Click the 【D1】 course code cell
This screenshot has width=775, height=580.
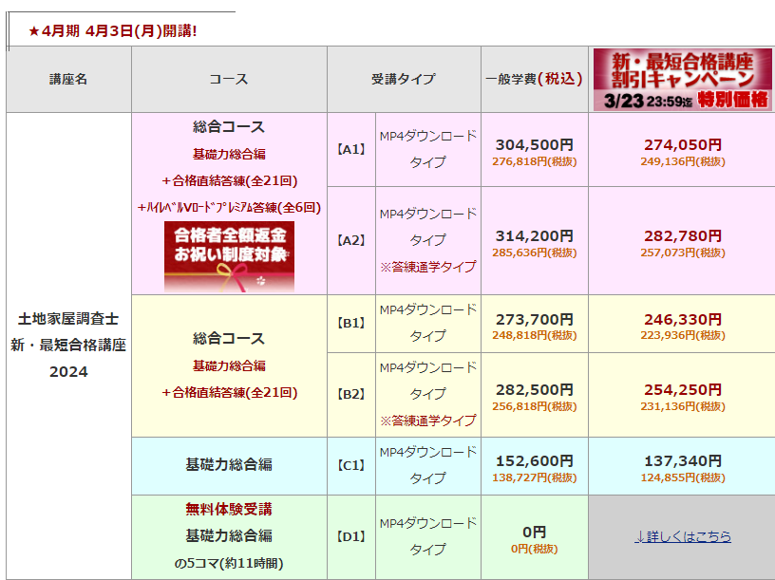tap(350, 537)
